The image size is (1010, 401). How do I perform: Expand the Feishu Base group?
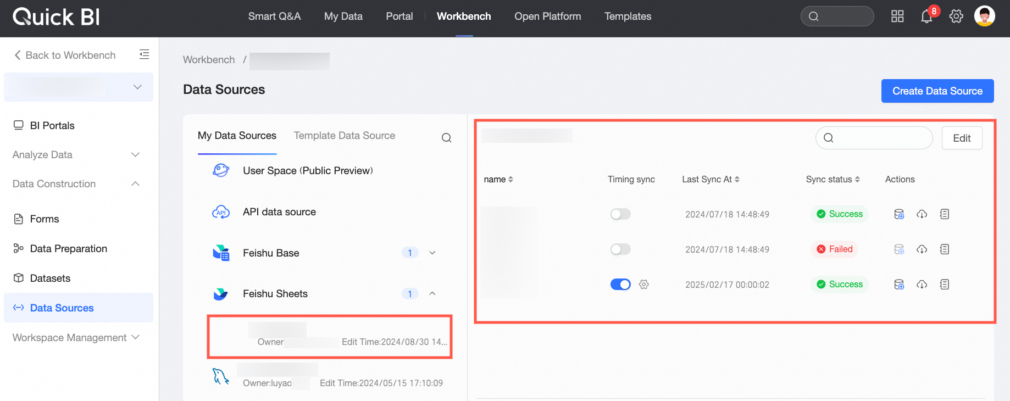(x=432, y=253)
